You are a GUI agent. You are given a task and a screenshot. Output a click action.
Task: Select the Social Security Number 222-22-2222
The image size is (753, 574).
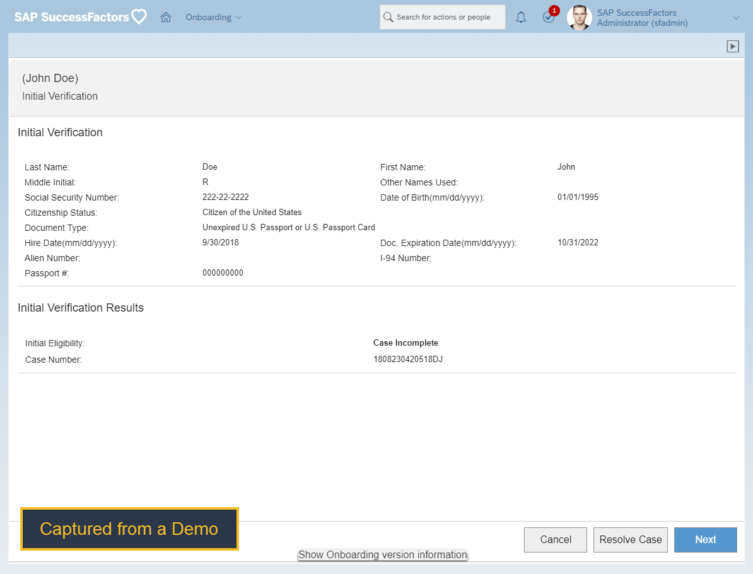225,197
